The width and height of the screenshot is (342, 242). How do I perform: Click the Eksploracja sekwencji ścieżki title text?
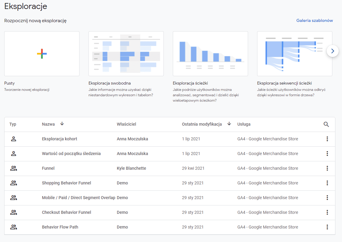[284, 83]
